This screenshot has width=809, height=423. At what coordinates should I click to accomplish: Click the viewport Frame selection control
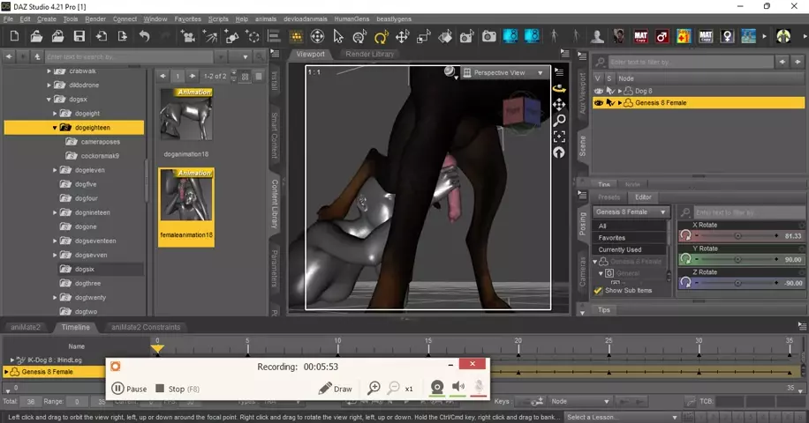(x=559, y=137)
